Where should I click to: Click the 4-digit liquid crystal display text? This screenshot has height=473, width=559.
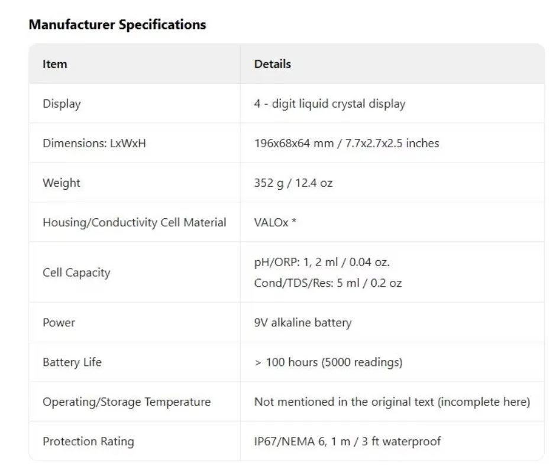pos(329,103)
